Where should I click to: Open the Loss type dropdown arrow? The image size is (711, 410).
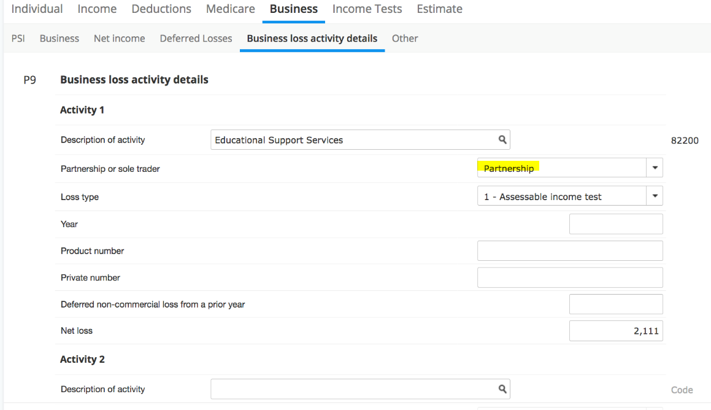tap(655, 196)
